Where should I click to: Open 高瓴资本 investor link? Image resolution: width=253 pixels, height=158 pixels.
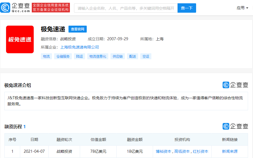click(182, 151)
